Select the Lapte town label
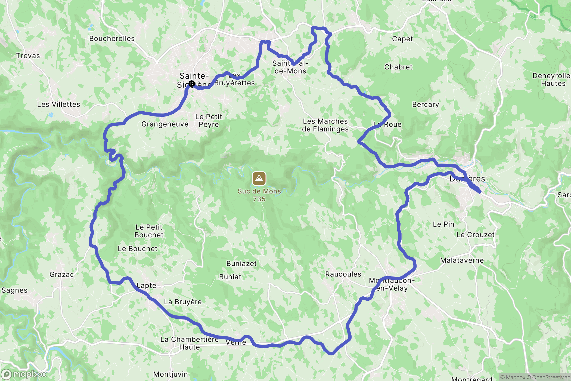571x381 pixels. pos(146,285)
